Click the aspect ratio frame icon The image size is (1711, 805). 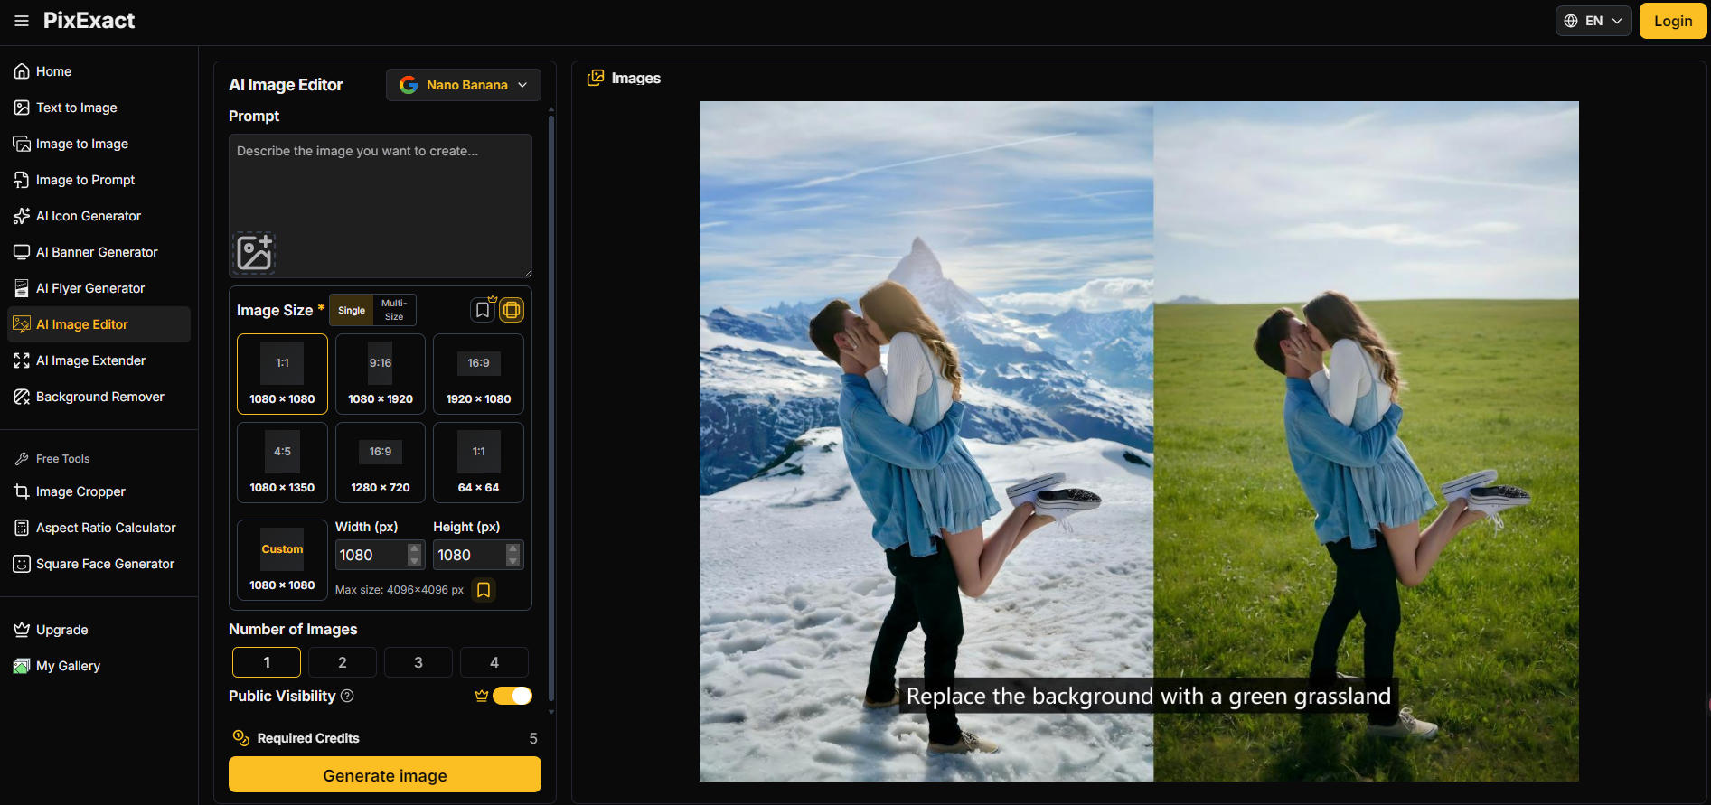coord(512,310)
